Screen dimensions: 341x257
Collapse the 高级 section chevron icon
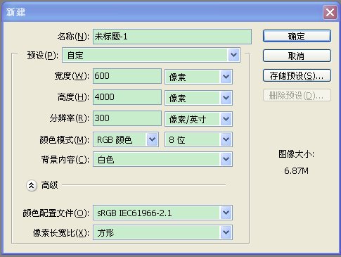[32, 186]
